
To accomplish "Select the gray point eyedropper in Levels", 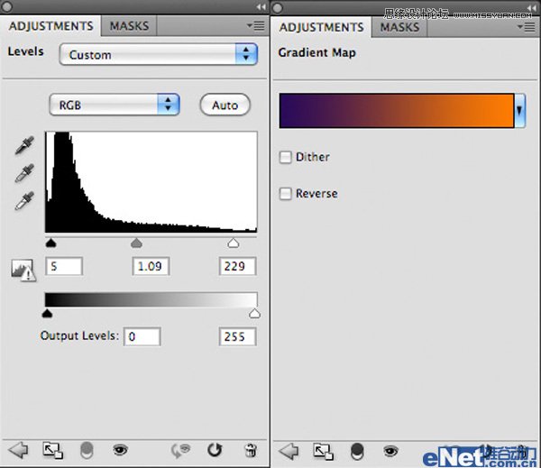I will 24,173.
